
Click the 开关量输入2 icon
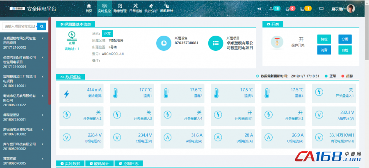click(x=67, y=115)
